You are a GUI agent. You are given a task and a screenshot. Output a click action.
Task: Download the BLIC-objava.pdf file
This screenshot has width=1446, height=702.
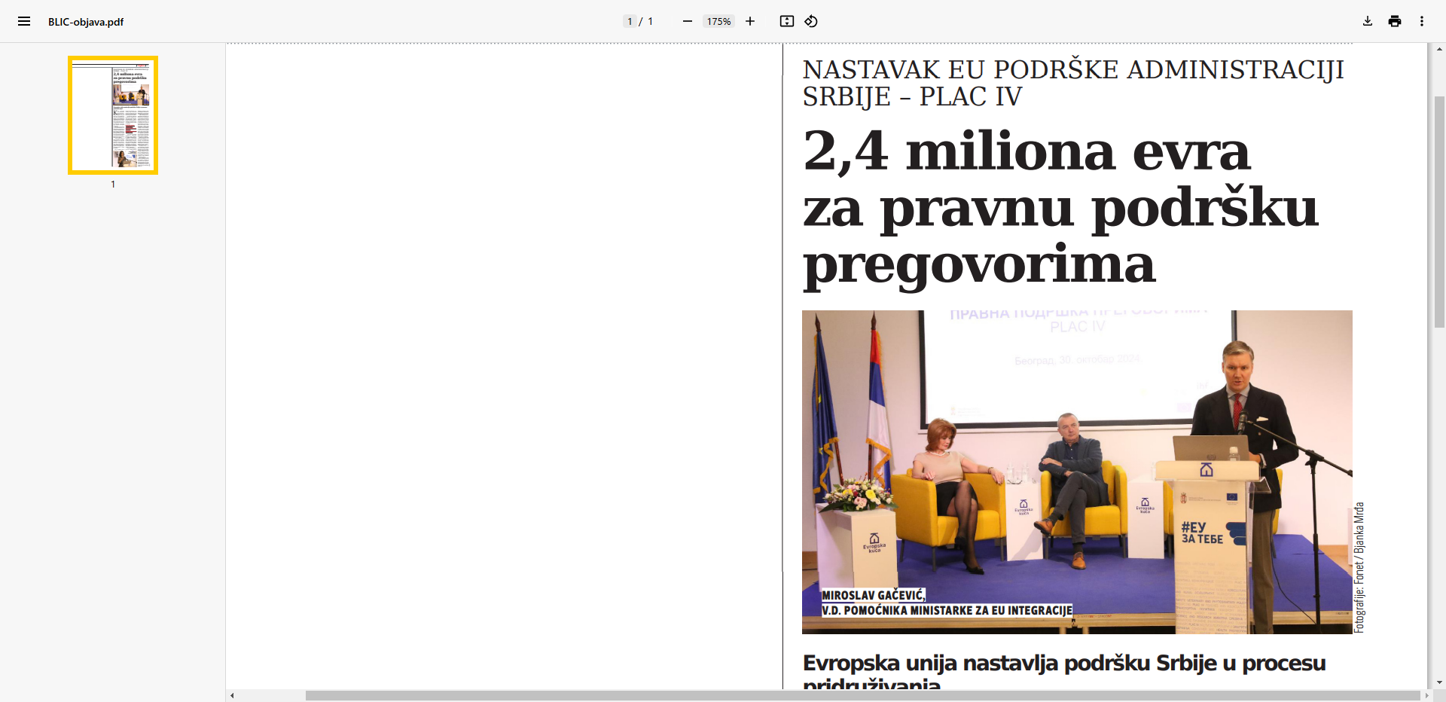pos(1368,21)
